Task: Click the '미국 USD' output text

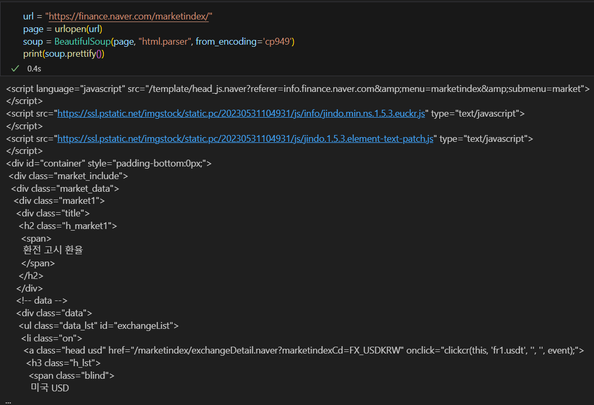Action: 50,388
